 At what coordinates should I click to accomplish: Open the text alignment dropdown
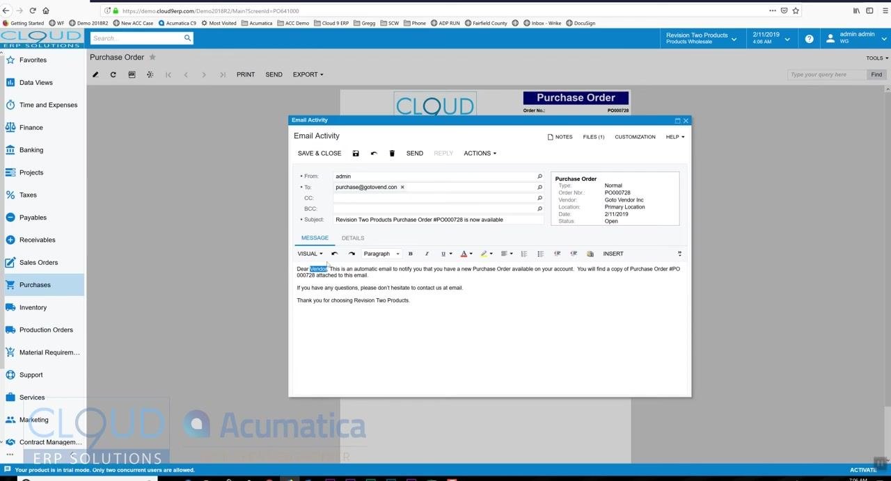click(x=507, y=254)
